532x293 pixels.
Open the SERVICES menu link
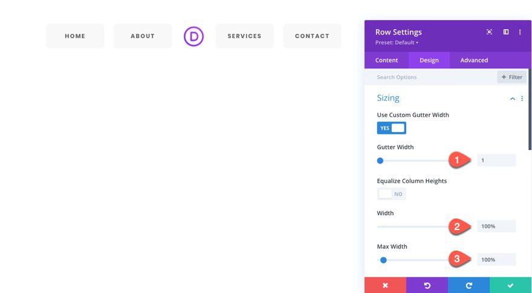(244, 36)
